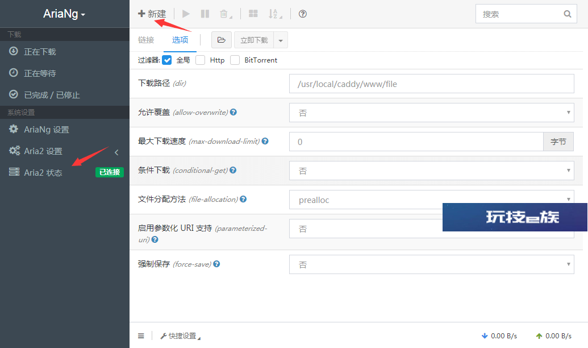Screen dimensions: 588x348
Task: Toggle the 全局 filter checkbox
Action: click(x=167, y=60)
